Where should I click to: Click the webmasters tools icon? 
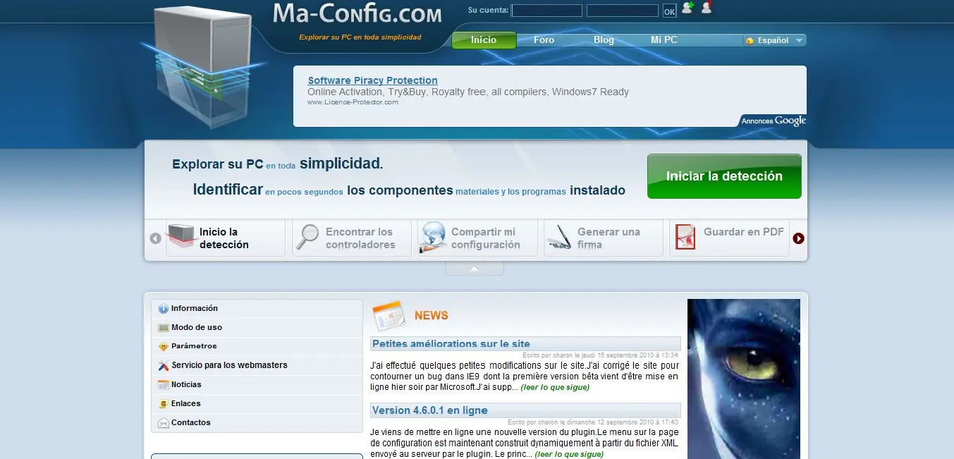(164, 365)
